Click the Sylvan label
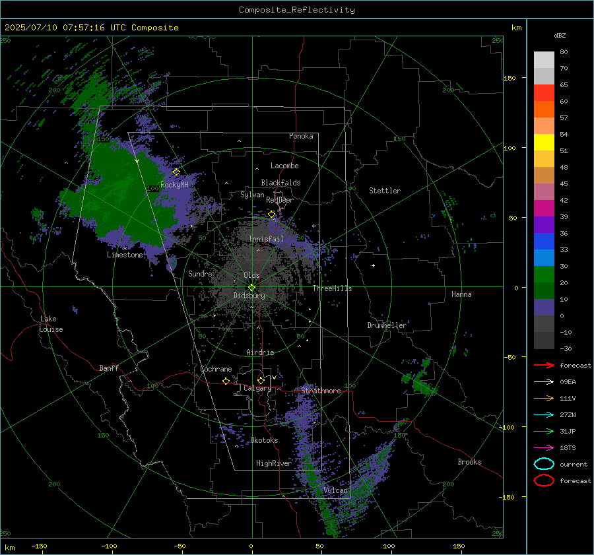594x555 pixels. point(252,195)
